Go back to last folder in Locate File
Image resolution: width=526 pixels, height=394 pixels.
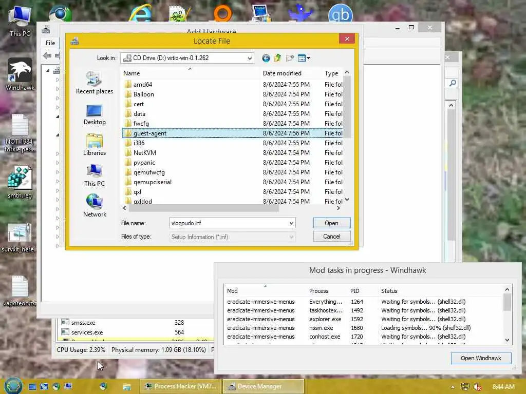266,58
